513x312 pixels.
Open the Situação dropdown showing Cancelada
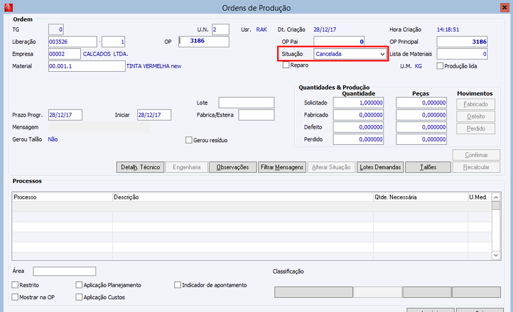(349, 54)
